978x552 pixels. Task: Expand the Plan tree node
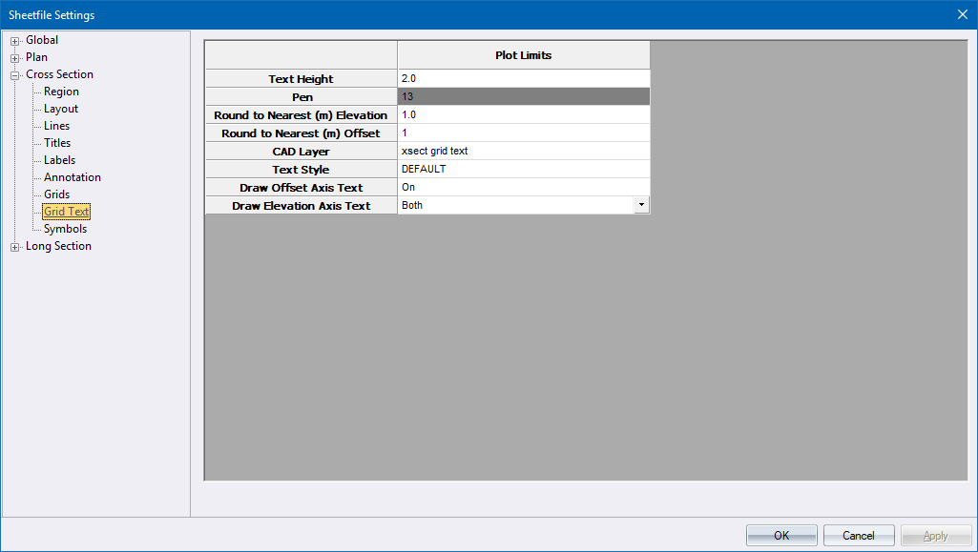(15, 58)
